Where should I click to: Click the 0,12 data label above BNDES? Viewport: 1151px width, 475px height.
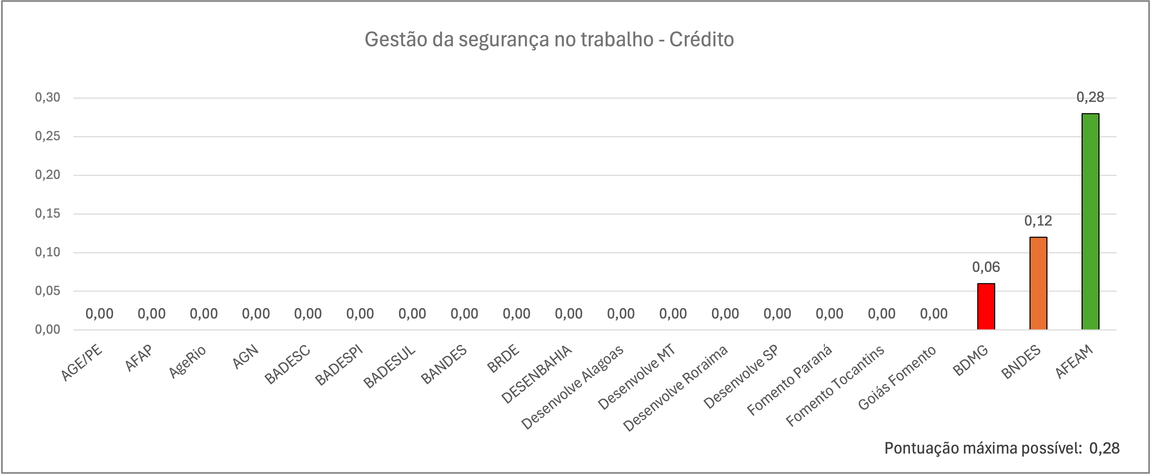coord(1038,221)
